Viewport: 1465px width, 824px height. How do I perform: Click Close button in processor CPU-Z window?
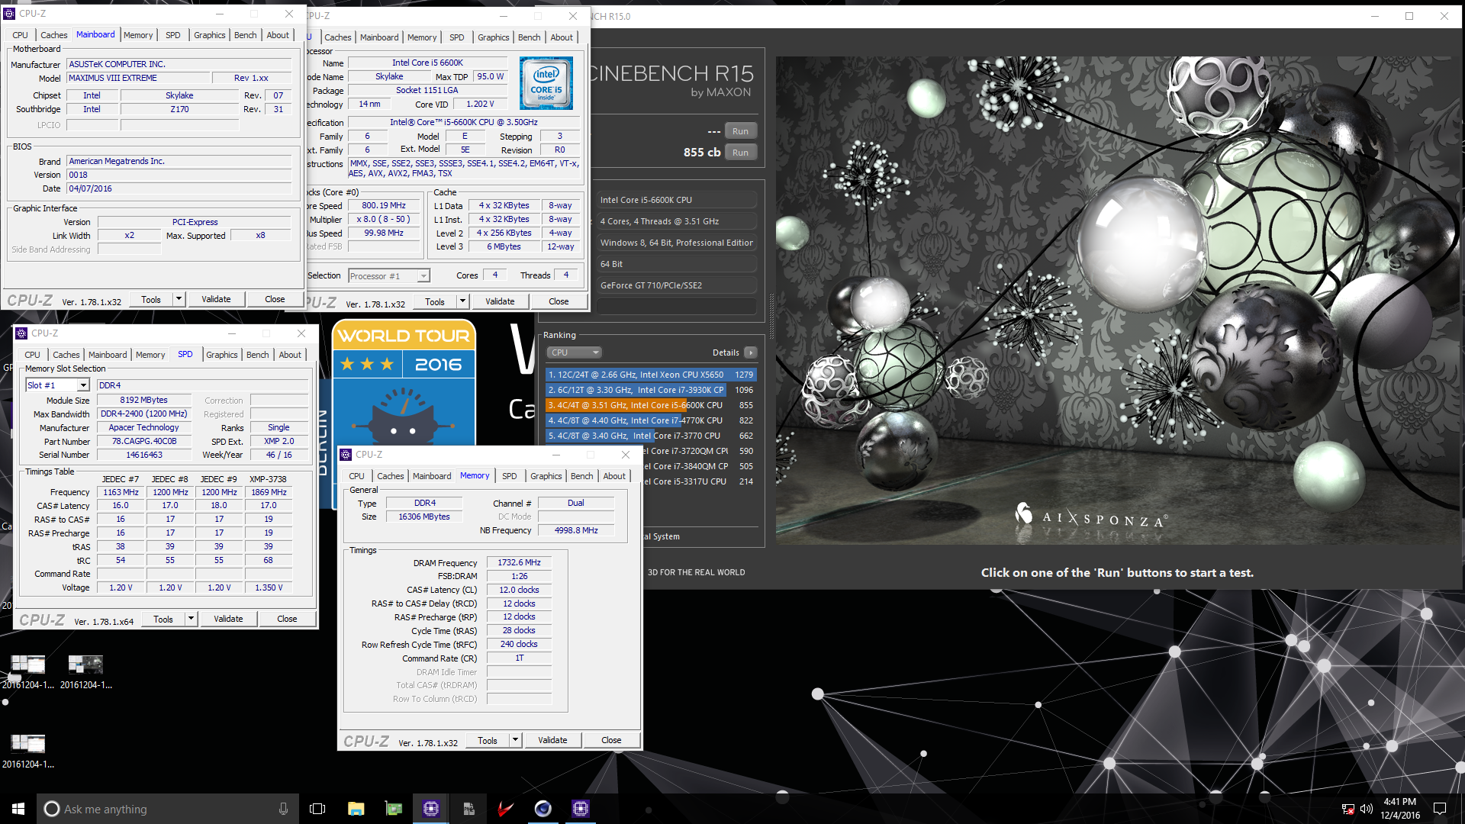559,301
